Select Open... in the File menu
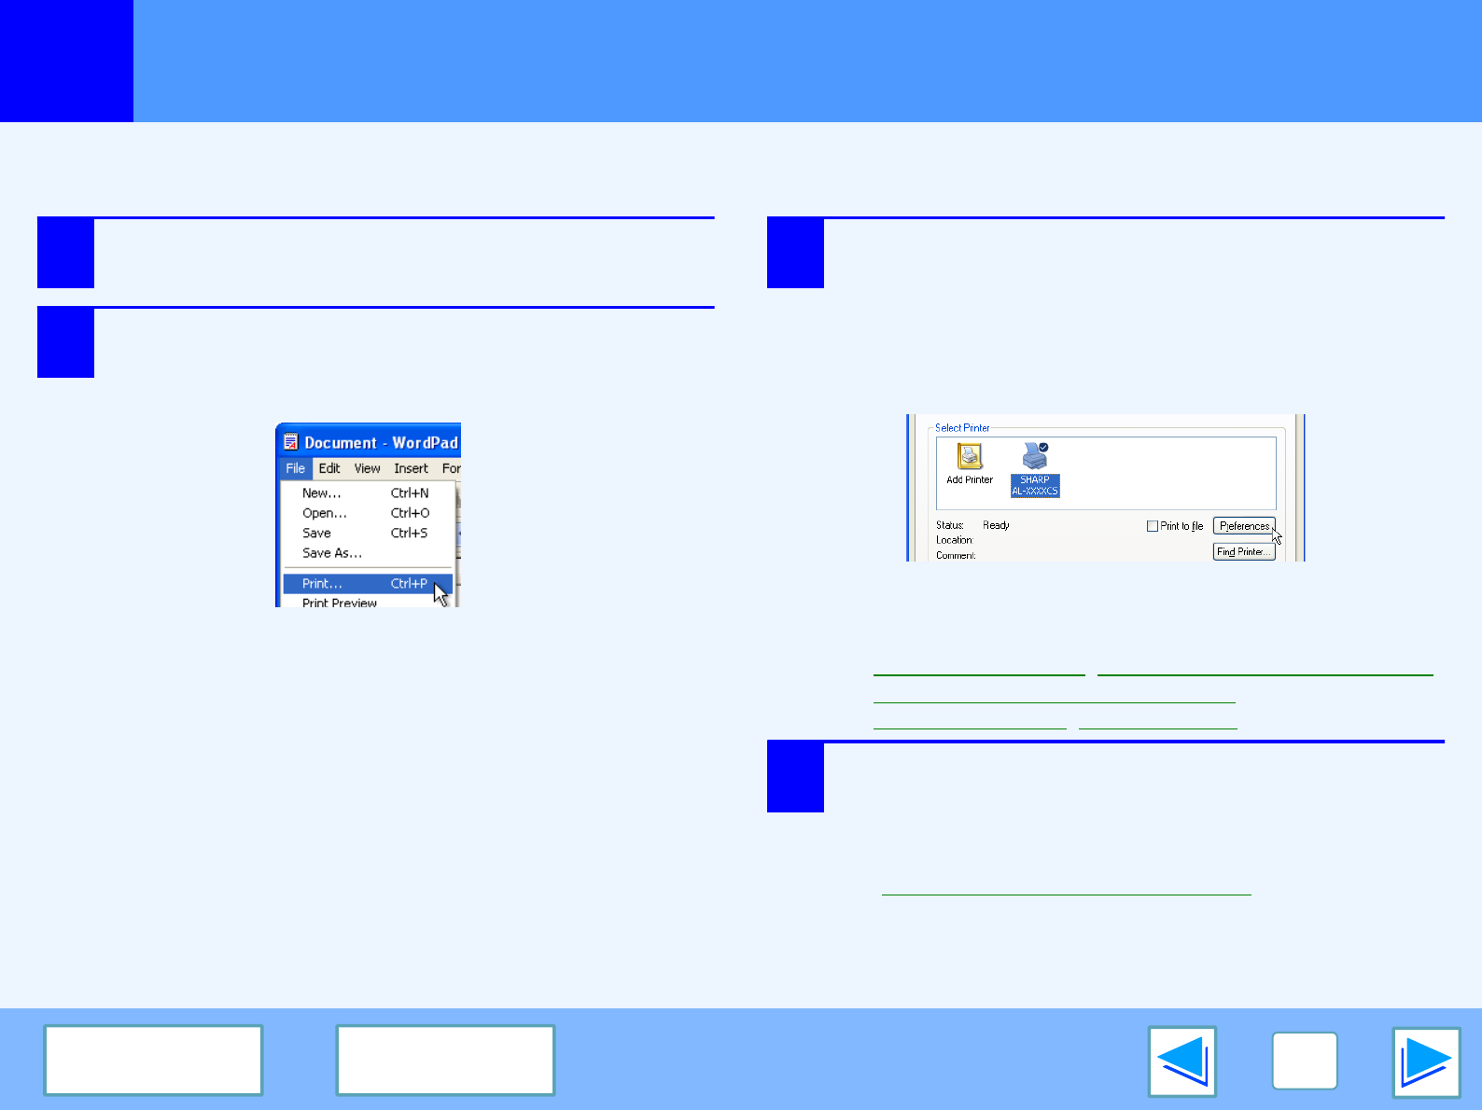Viewport: 1482px width, 1110px height. [325, 513]
